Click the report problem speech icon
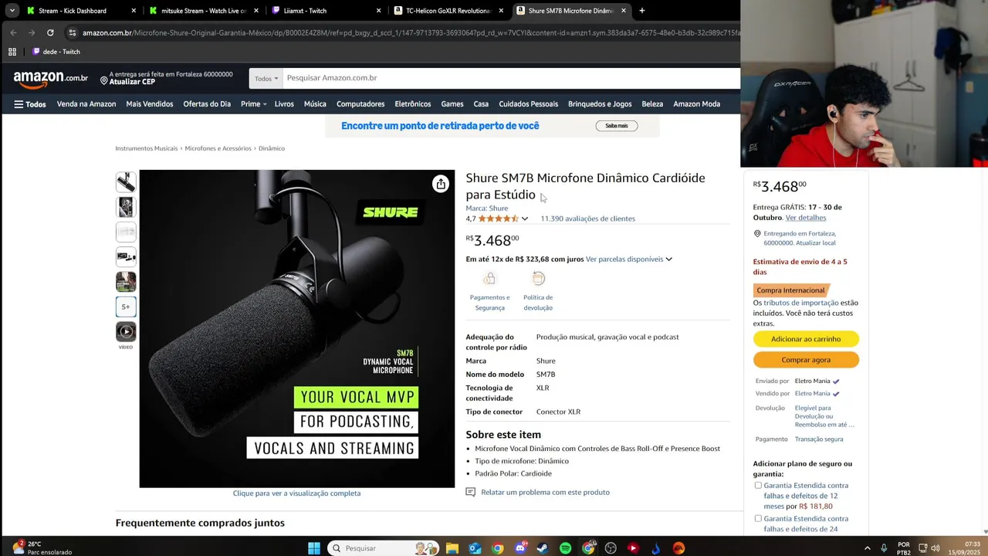988x556 pixels. tap(471, 492)
